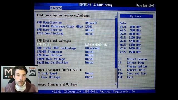Click the F10 Save and Exit entry
This screenshot has width=178, height=100.
click(x=132, y=74)
